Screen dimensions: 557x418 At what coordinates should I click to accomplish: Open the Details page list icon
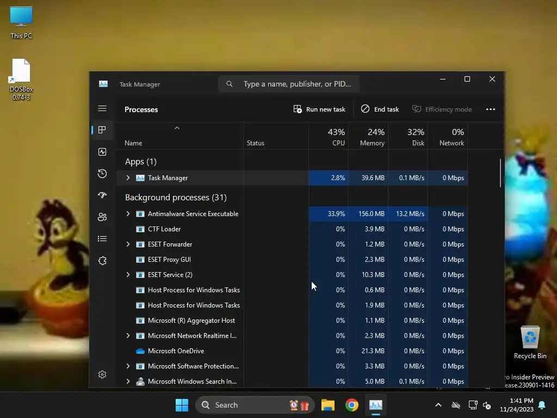(102, 239)
